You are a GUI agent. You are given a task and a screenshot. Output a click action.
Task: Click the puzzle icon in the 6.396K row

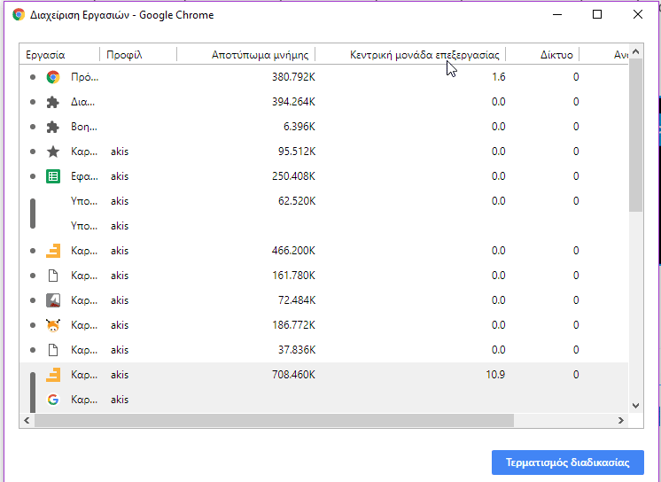click(52, 127)
